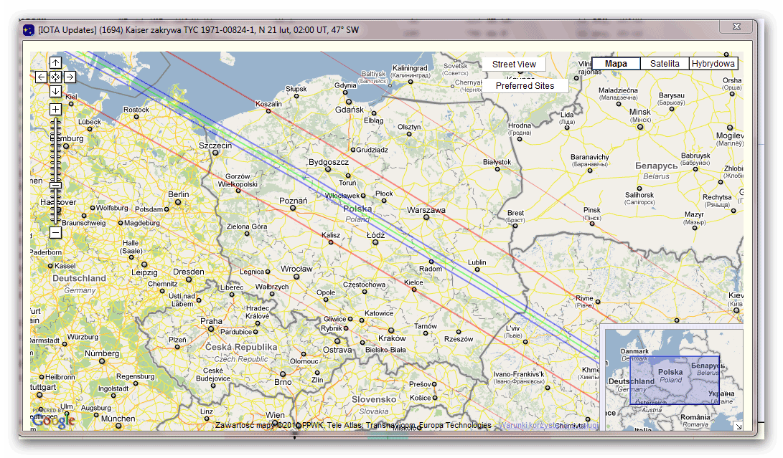Close the IOTA Updates window
The width and height of the screenshot is (783, 458).
[736, 27]
